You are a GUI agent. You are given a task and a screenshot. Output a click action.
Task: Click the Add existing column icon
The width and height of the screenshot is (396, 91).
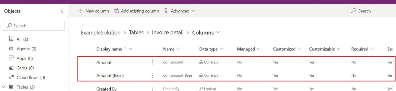click(x=116, y=11)
